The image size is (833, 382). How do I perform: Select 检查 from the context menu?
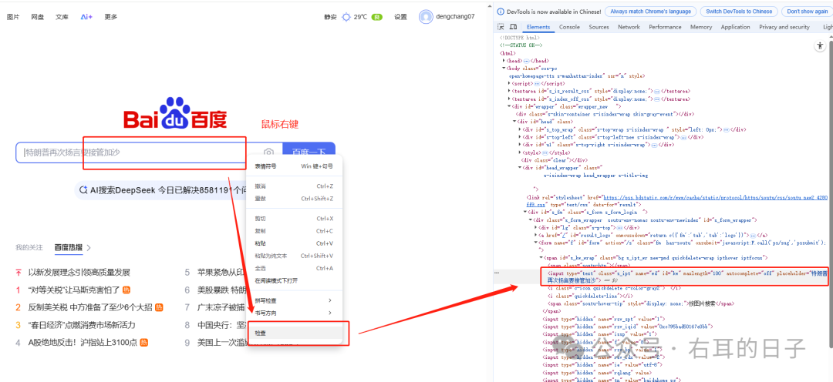tap(261, 333)
